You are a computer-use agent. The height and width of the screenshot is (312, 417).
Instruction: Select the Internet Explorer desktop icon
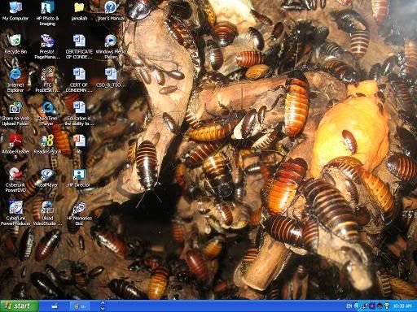[x=15, y=80]
